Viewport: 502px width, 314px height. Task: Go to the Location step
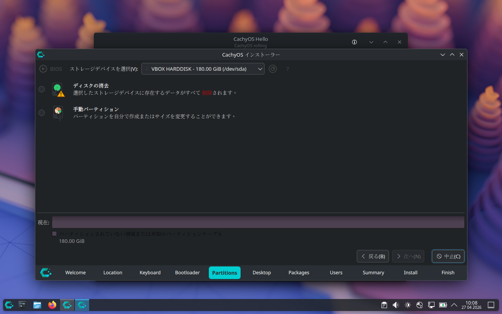113,273
